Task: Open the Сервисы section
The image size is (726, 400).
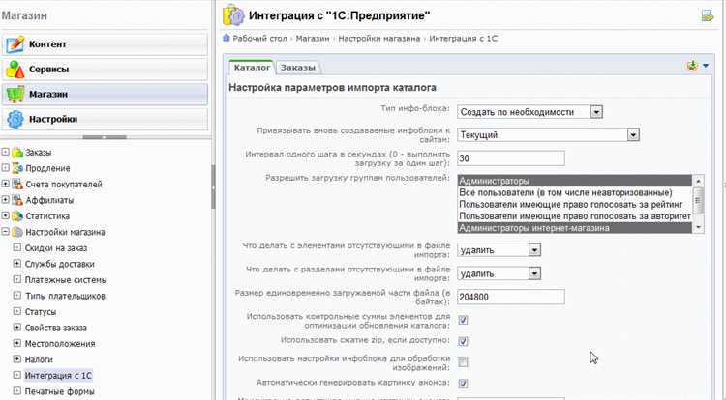Action: (x=105, y=70)
